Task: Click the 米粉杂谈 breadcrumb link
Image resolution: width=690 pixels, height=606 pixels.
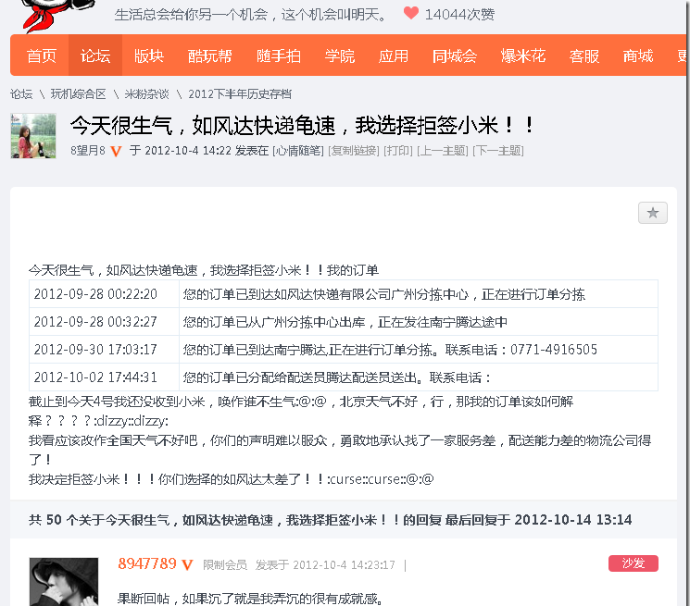Action: pyautogui.click(x=146, y=94)
